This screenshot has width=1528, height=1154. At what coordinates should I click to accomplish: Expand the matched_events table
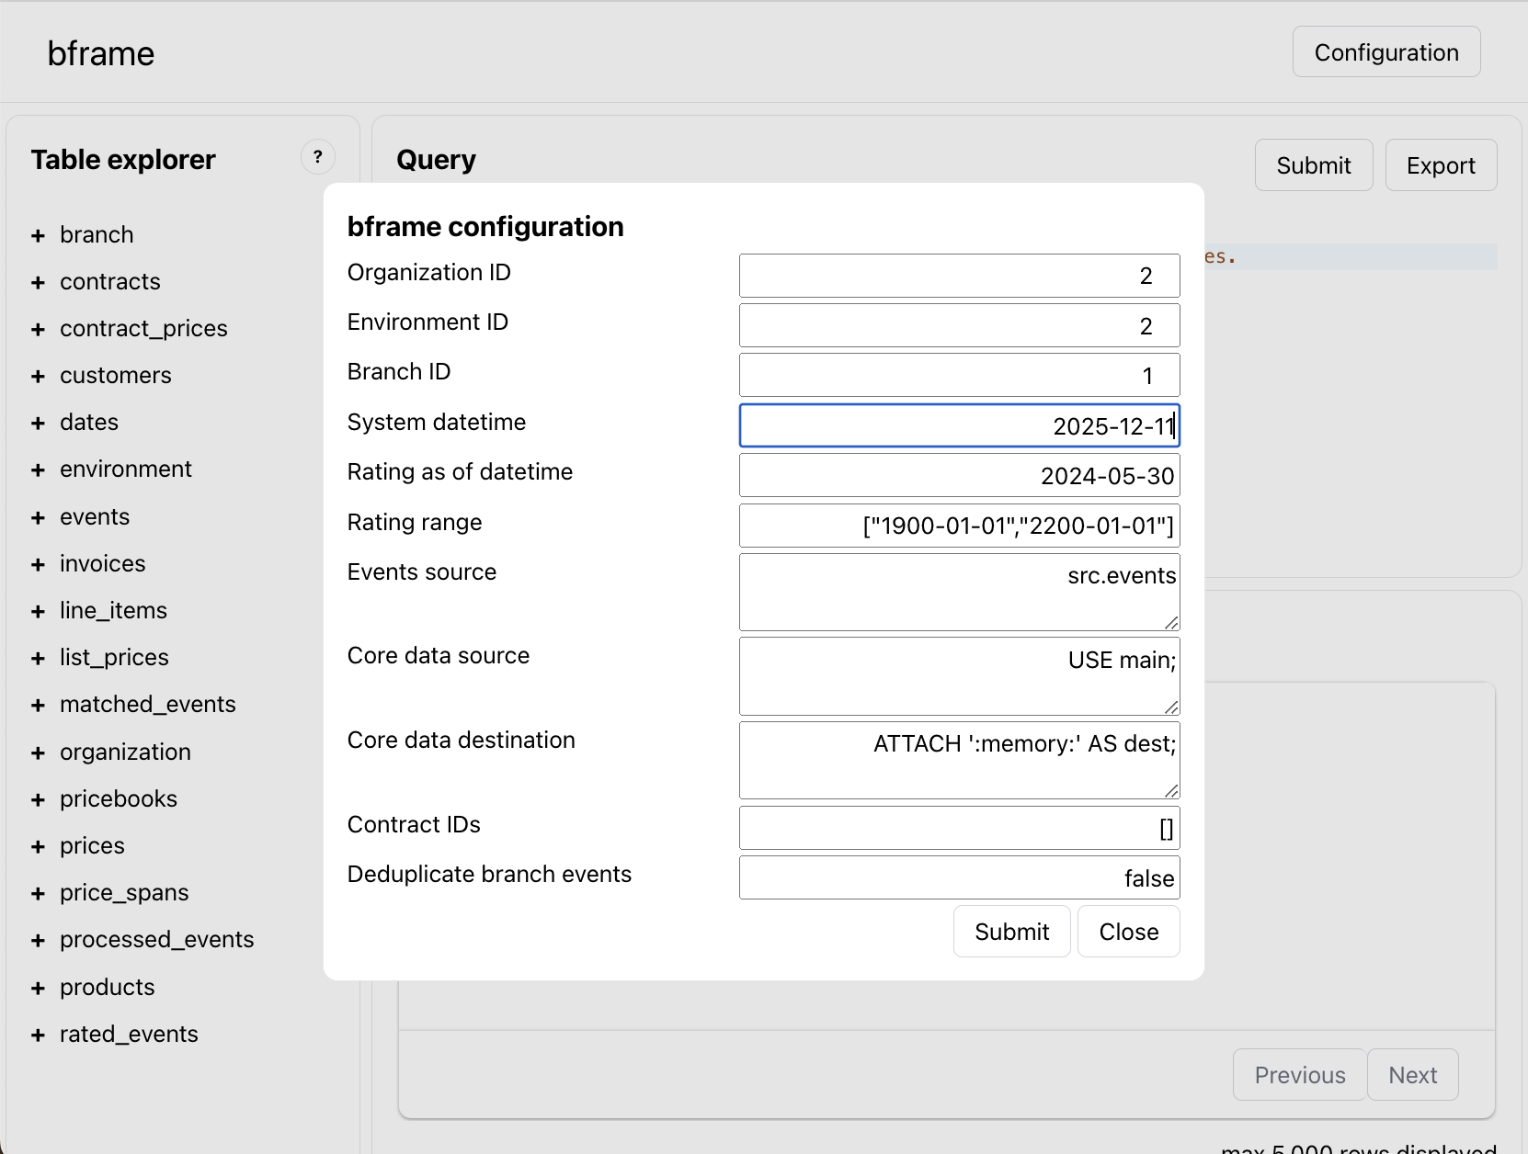[x=38, y=706]
